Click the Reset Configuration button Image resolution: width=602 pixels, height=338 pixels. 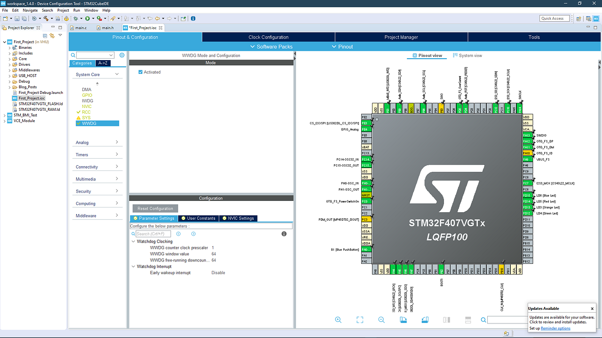pyautogui.click(x=155, y=208)
